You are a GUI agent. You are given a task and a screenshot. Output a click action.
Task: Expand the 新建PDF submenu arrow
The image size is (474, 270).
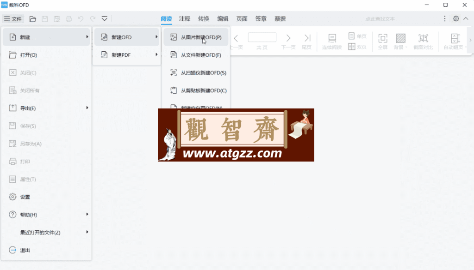156,54
